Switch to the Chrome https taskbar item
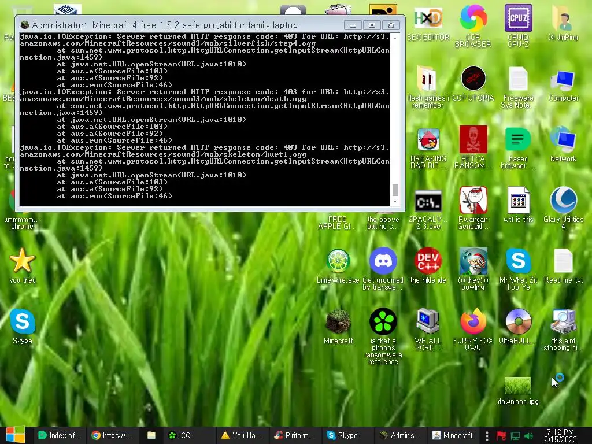Viewport: 592px width, 444px height. pyautogui.click(x=113, y=435)
